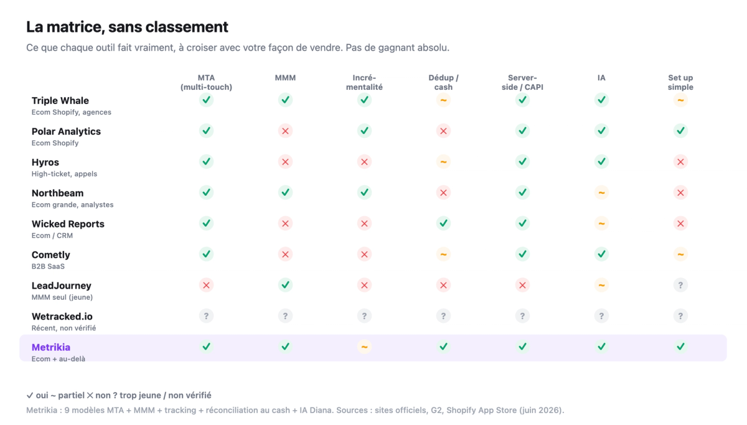747x425 pixels.
Task: Click Northbeam's IA orange tilde icon
Action: 601,193
